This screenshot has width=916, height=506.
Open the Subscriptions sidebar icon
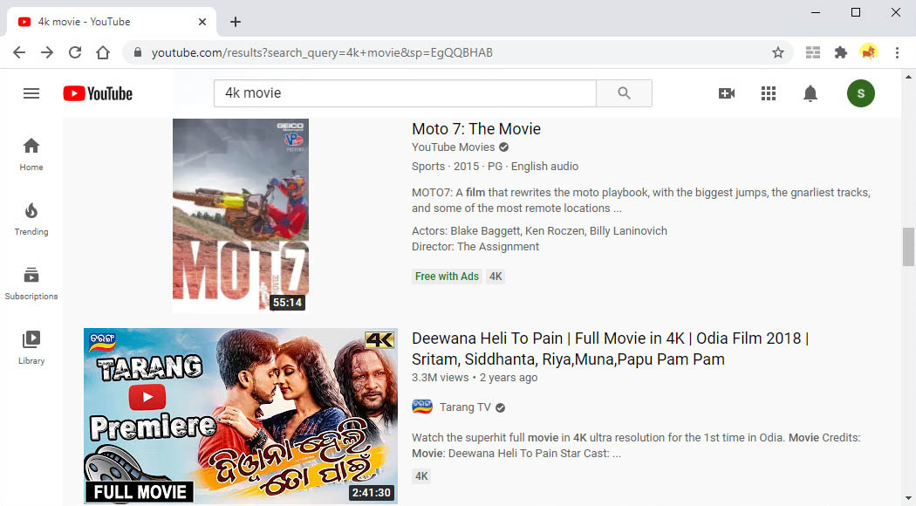pos(31,275)
